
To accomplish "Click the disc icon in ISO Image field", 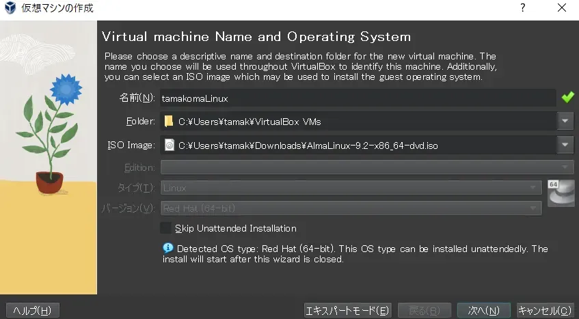I will (169, 145).
